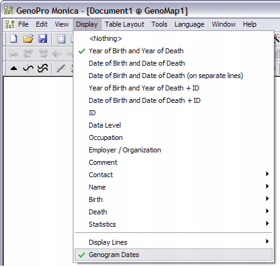Toggle the Genogram Dates option
280x267 pixels.
click(x=173, y=255)
